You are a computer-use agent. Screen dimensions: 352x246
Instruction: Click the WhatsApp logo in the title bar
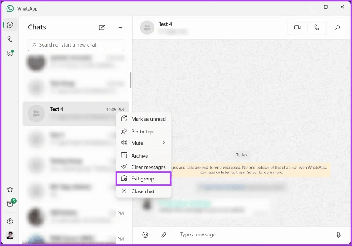point(10,9)
